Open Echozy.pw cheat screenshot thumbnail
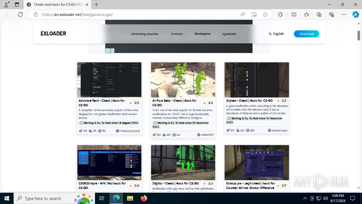Viewport: 362px width, 204px height. click(x=257, y=163)
